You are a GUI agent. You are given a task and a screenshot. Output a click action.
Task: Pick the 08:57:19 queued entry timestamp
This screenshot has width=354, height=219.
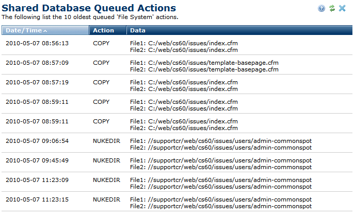(37, 82)
